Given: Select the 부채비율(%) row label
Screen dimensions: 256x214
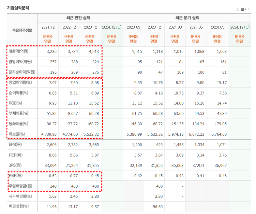Looking at the screenshot, I should pyautogui.click(x=19, y=113).
